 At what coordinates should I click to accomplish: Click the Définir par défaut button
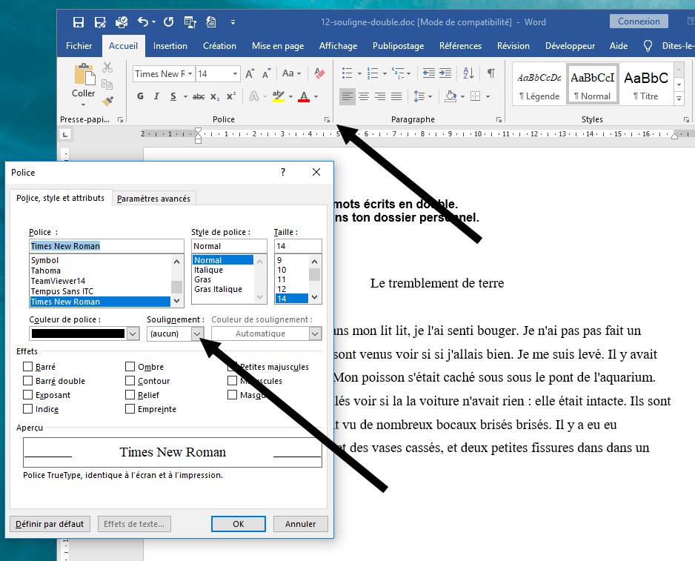point(50,523)
